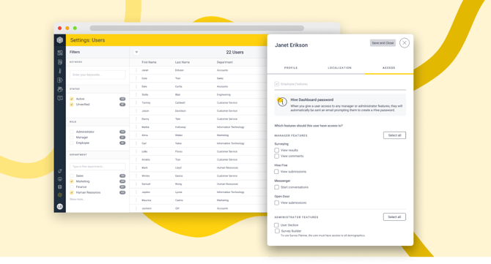491x264 pixels.
Task: Click the Hive hexagon logo in sidebar
Action: point(60,40)
